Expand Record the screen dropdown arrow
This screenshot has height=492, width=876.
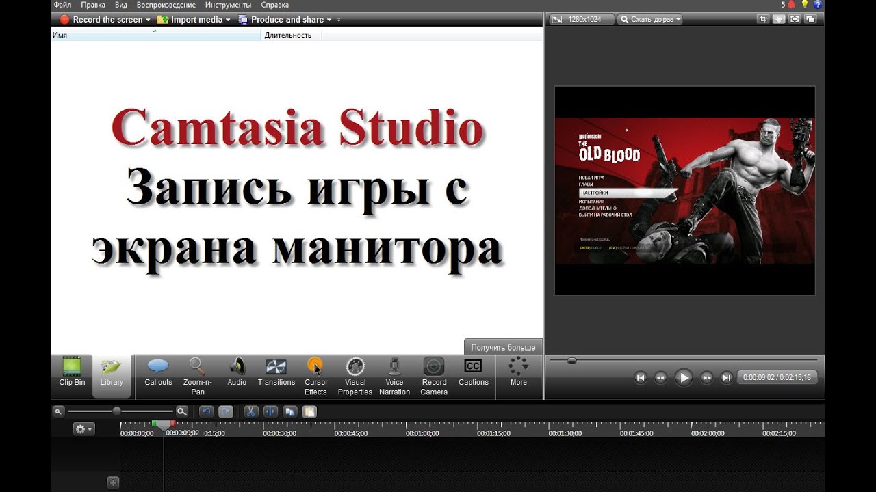coord(148,20)
